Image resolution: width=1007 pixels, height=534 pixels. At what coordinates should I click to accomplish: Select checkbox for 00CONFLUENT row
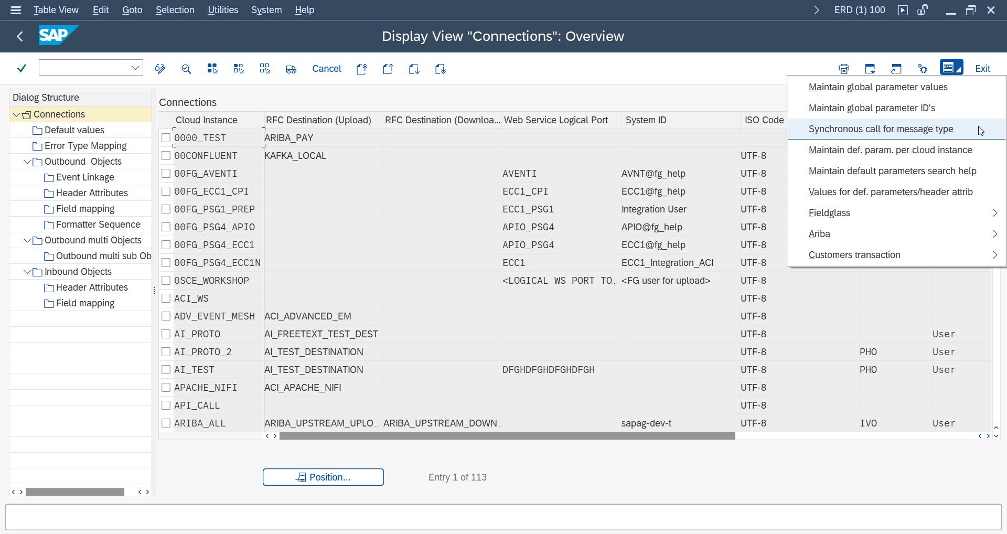click(x=166, y=155)
